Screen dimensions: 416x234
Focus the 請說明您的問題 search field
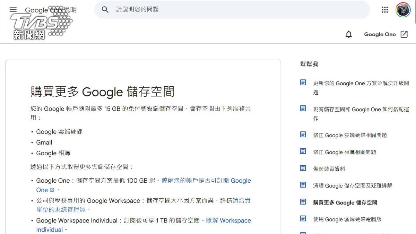(x=232, y=10)
